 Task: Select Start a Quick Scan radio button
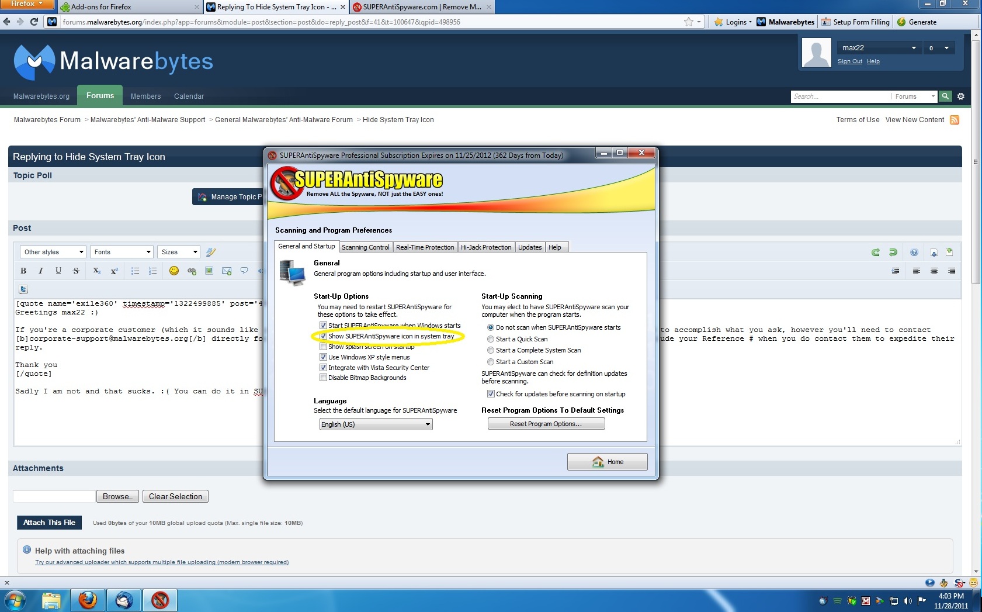(491, 339)
